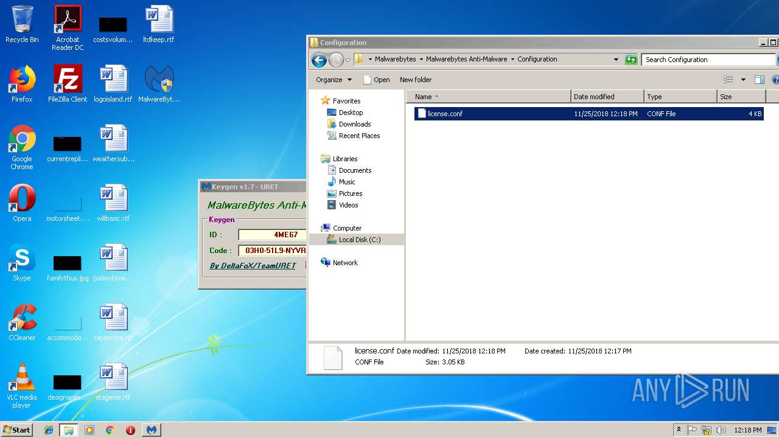Click the volume icon in system tray
This screenshot has height=438, width=779.
tap(721, 430)
